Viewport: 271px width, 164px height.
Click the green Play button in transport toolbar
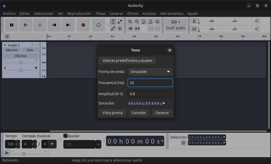[26, 25]
